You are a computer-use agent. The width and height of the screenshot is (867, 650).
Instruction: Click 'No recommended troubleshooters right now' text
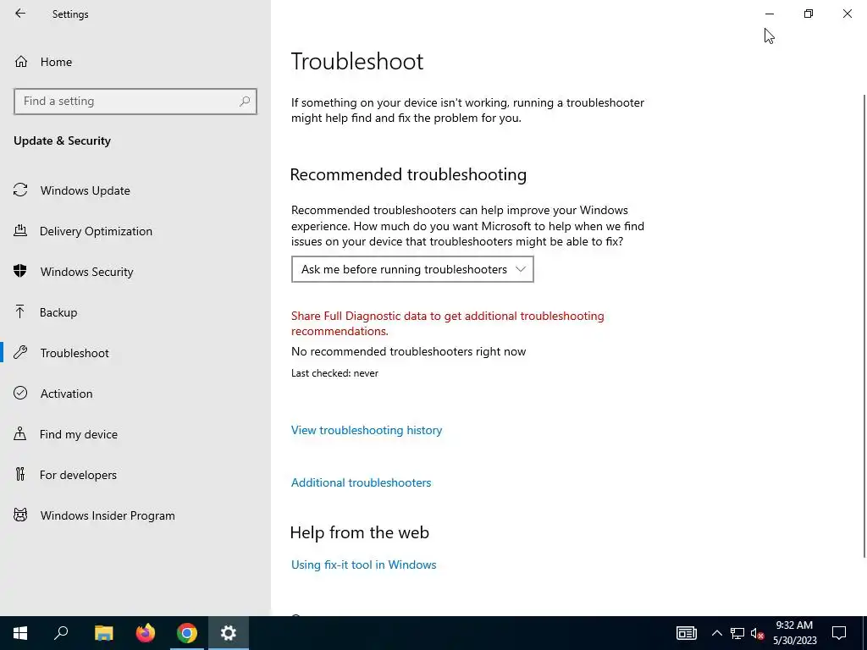click(409, 351)
